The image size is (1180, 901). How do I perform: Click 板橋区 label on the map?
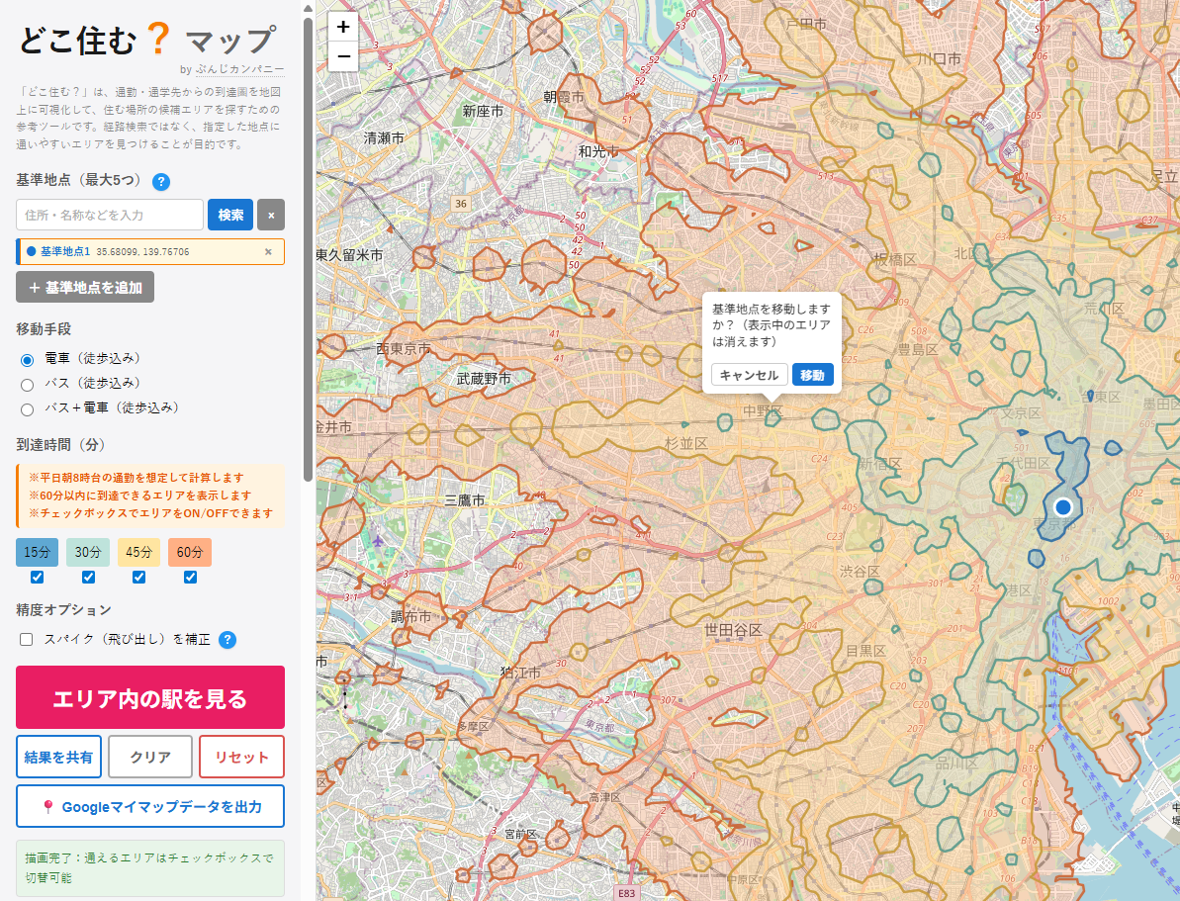click(x=895, y=260)
